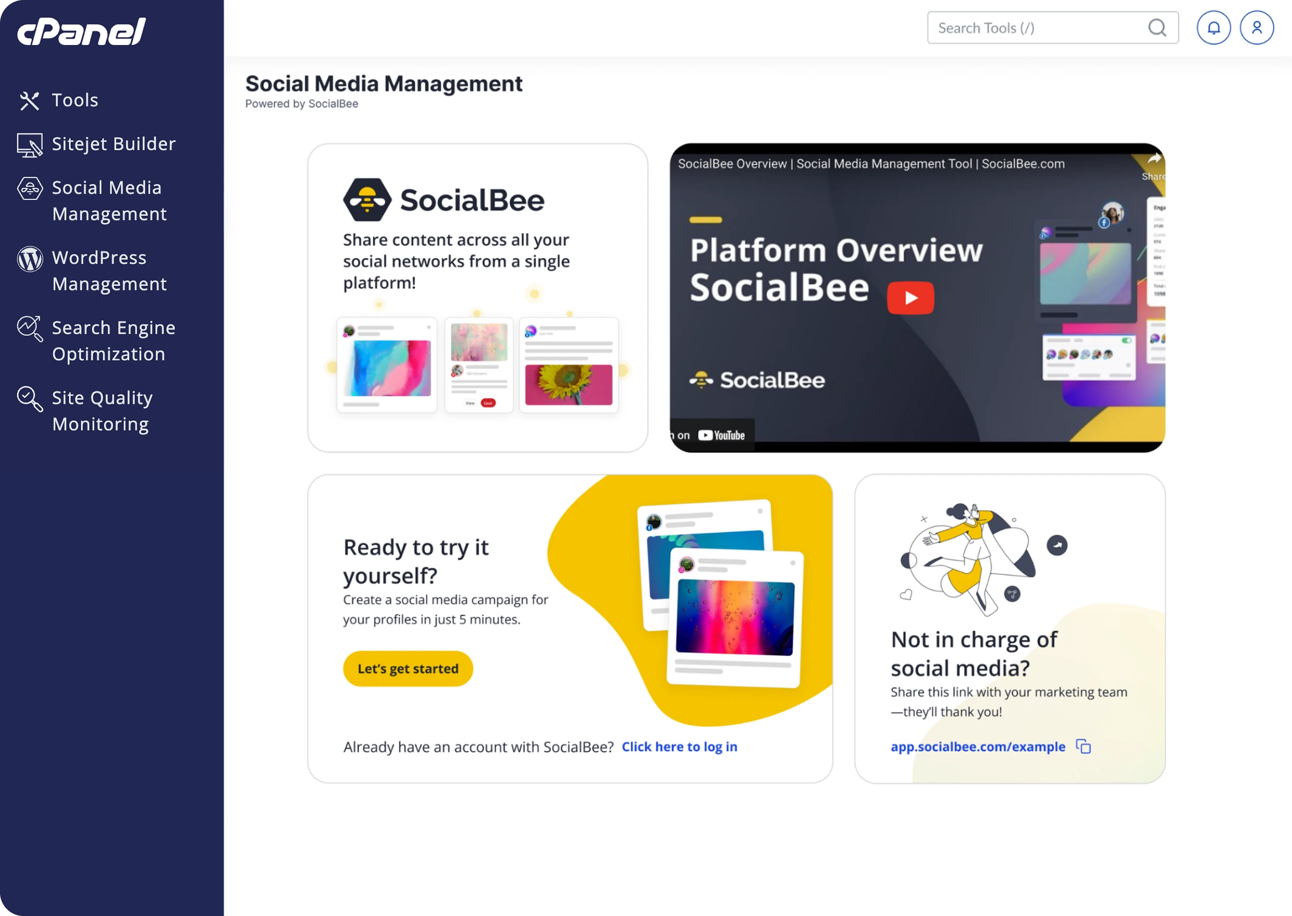Open the app.socialbee.com/example link
The height and width of the screenshot is (916, 1292).
click(977, 746)
